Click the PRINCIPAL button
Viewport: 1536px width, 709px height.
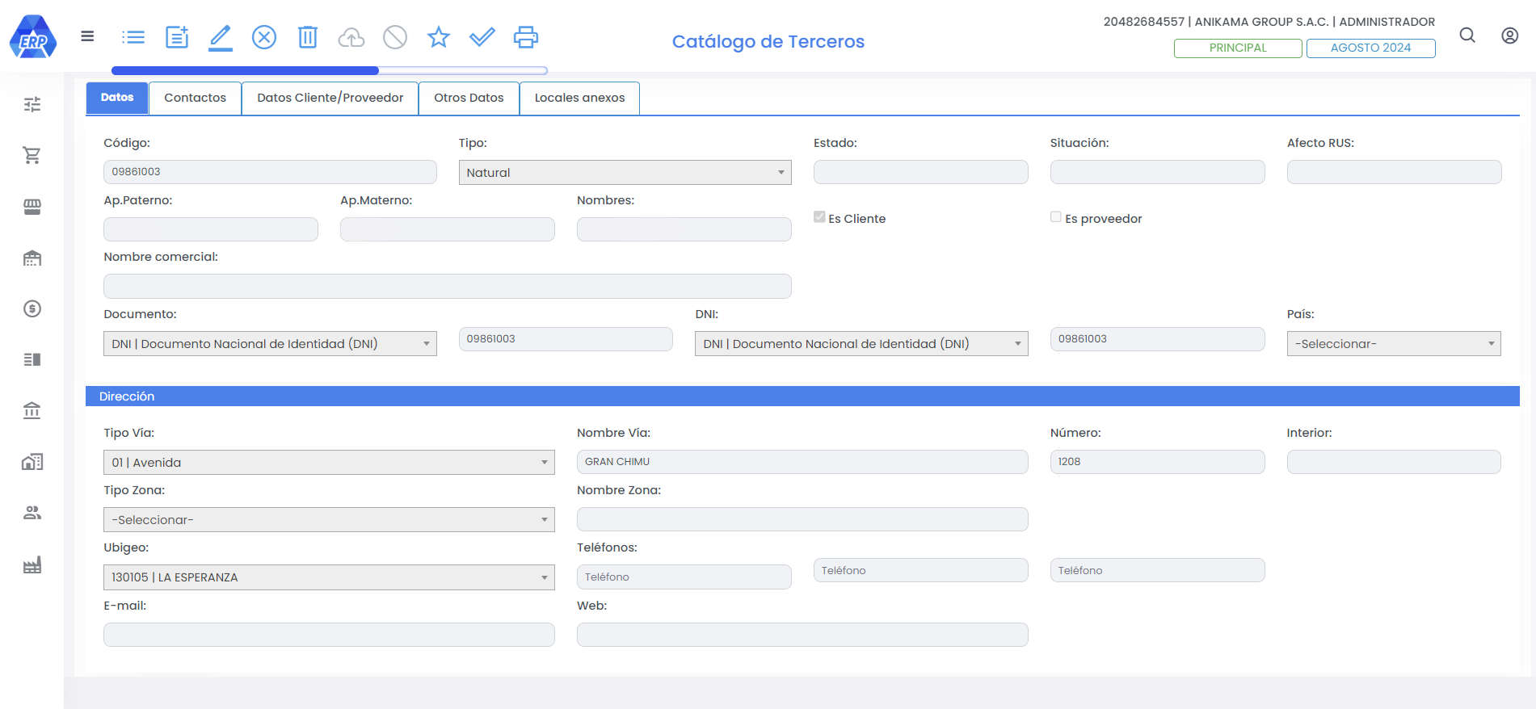point(1238,48)
